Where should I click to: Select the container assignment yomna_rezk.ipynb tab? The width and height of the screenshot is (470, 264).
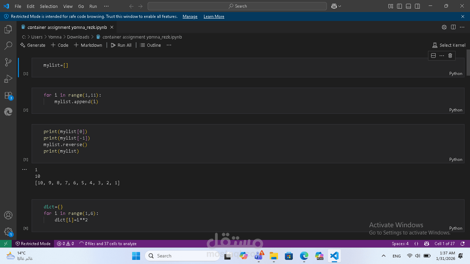click(x=67, y=27)
